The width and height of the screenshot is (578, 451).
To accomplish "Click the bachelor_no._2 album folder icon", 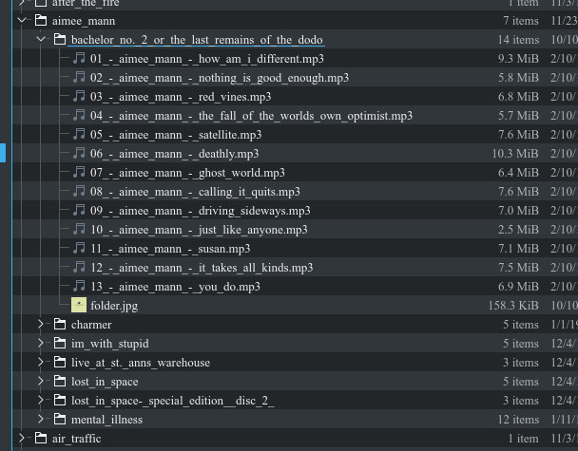I will pyautogui.click(x=60, y=39).
